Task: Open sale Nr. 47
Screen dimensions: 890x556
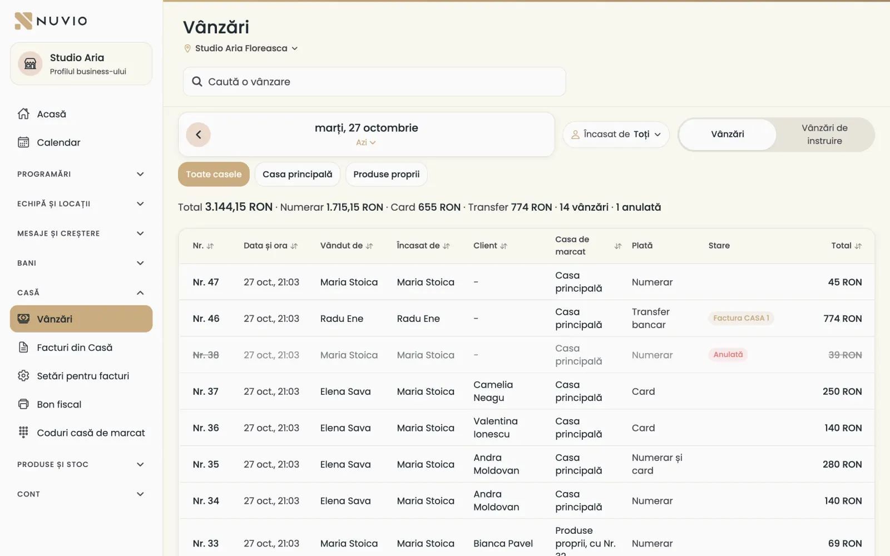Action: click(x=526, y=282)
